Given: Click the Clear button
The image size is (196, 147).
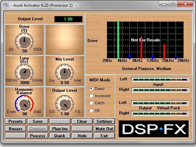Looking at the screenshot, I should click(x=82, y=121).
